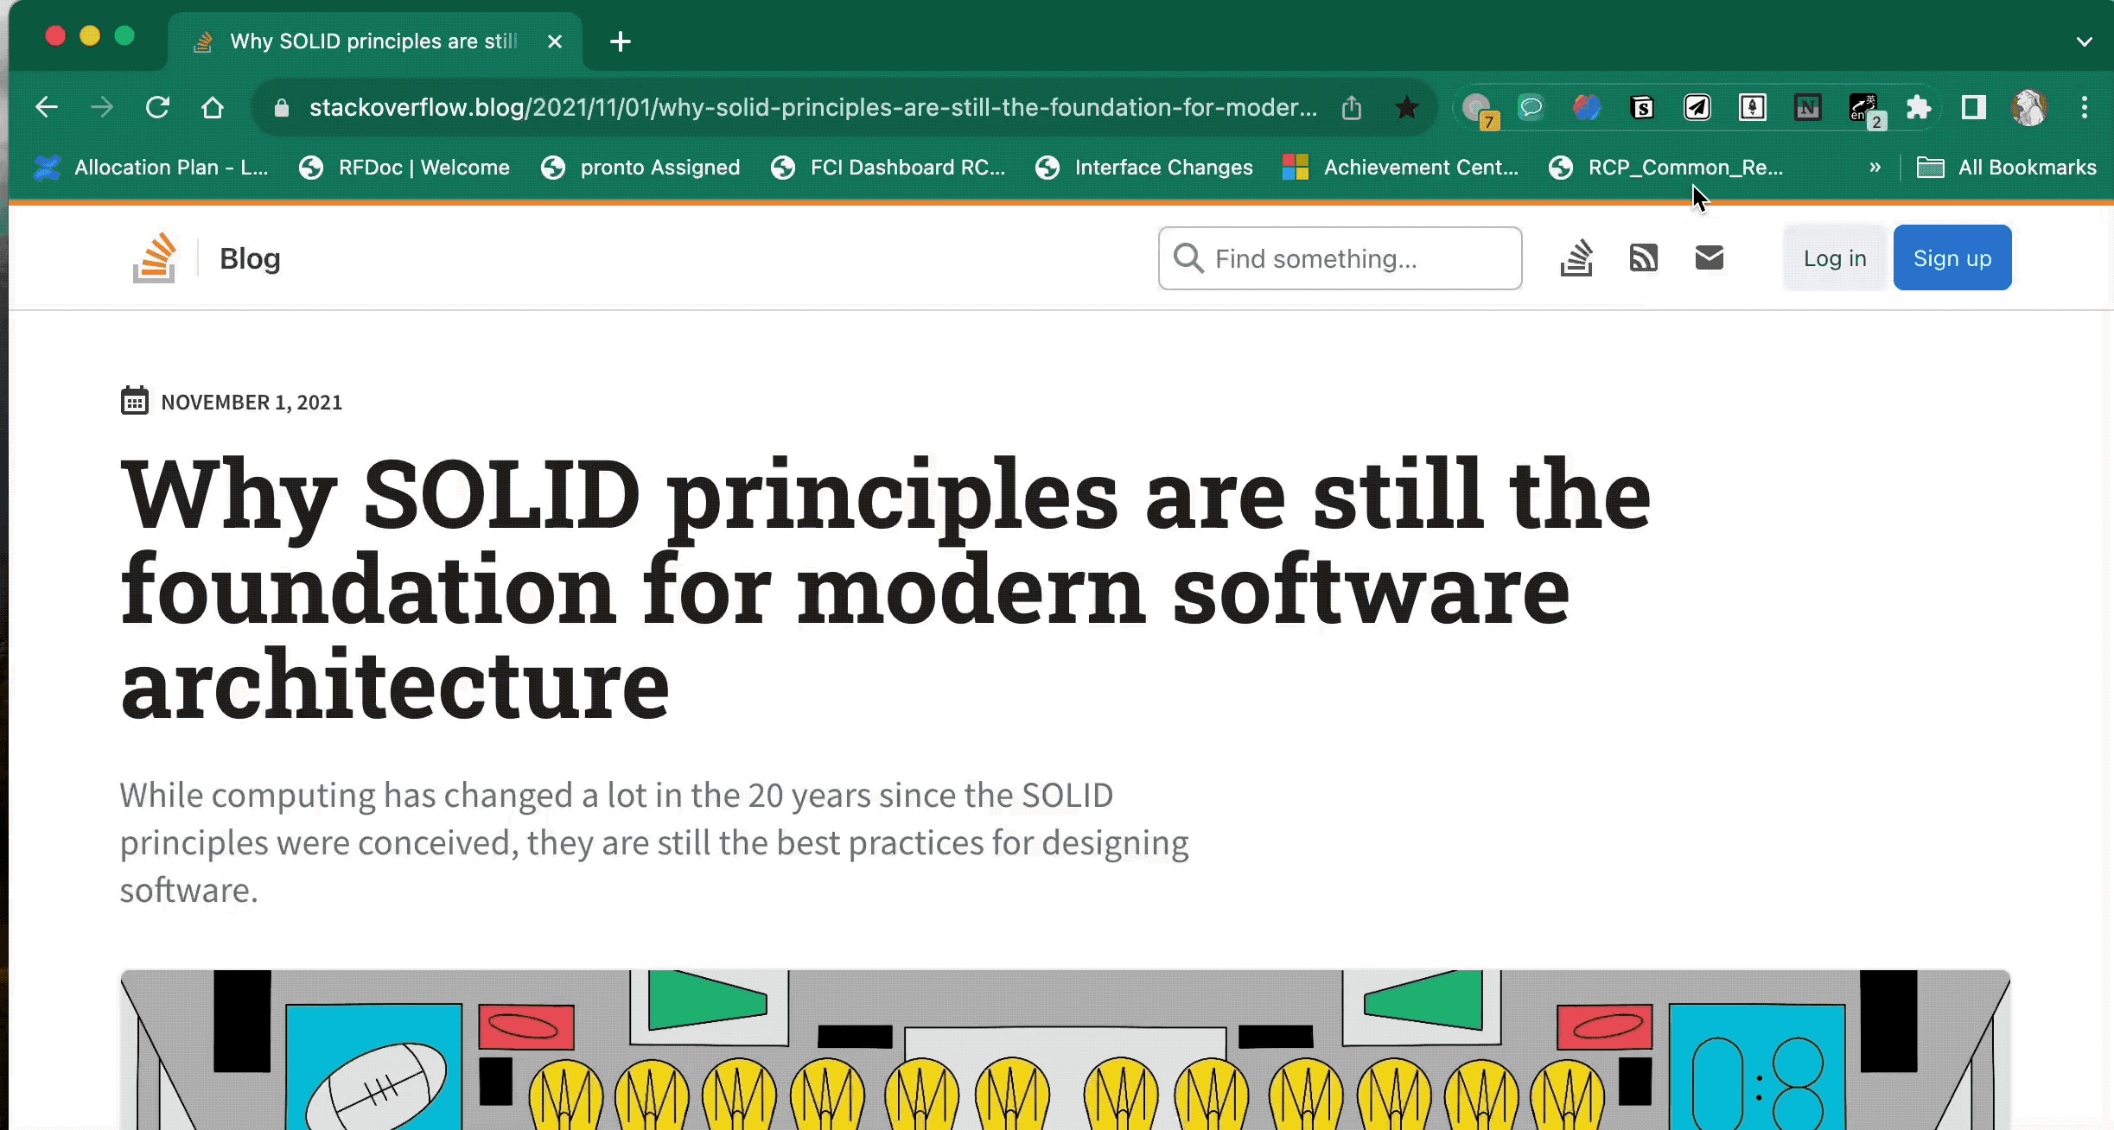Open the Stack Overflow site icon in header
This screenshot has width=2114, height=1130.
1576,257
